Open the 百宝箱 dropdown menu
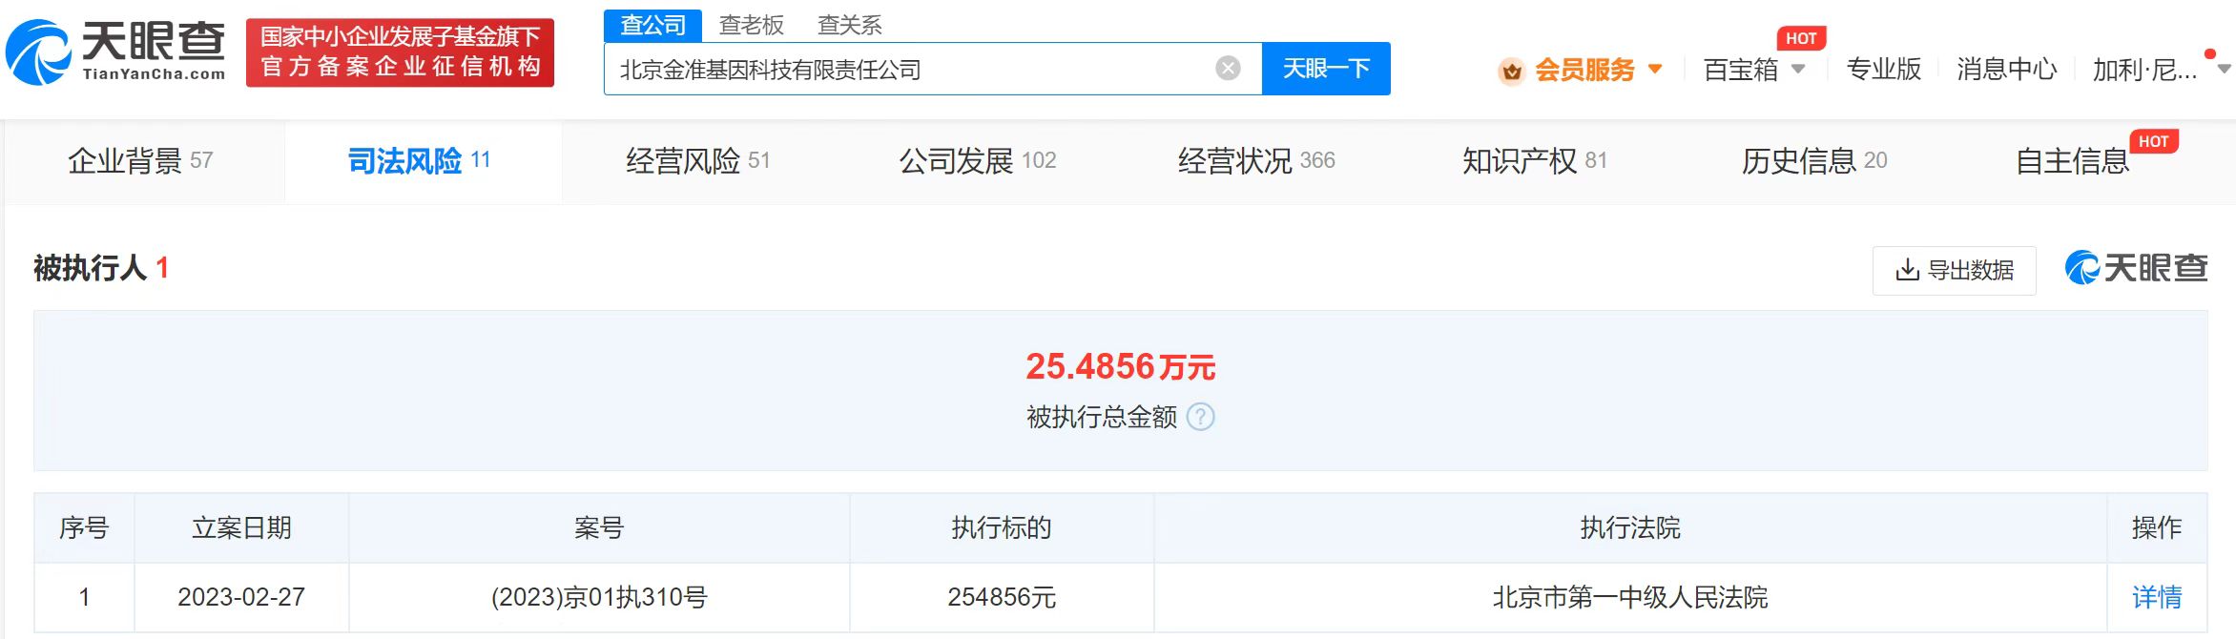Screen dimensions: 2236x639 tap(1752, 70)
